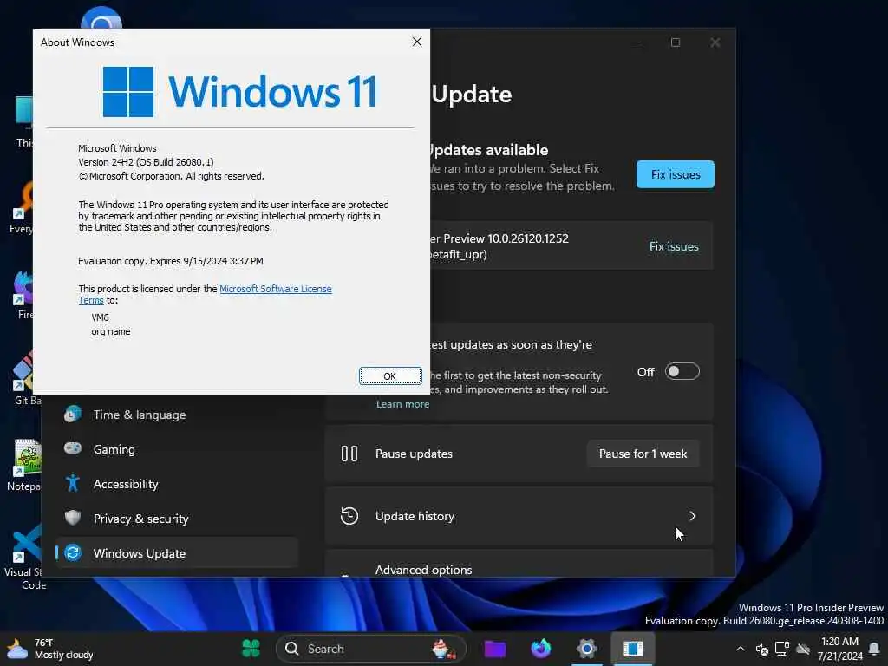Open the This PC desktop icon

click(x=23, y=121)
